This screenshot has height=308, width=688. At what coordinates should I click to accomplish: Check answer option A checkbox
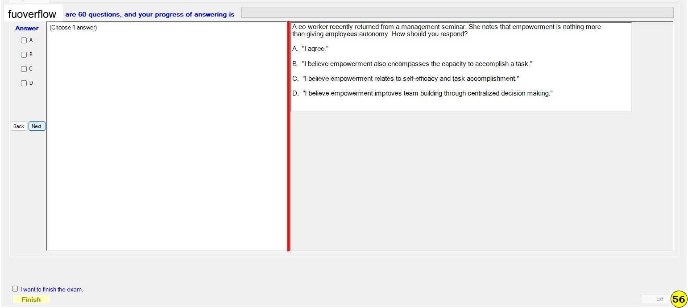[24, 41]
